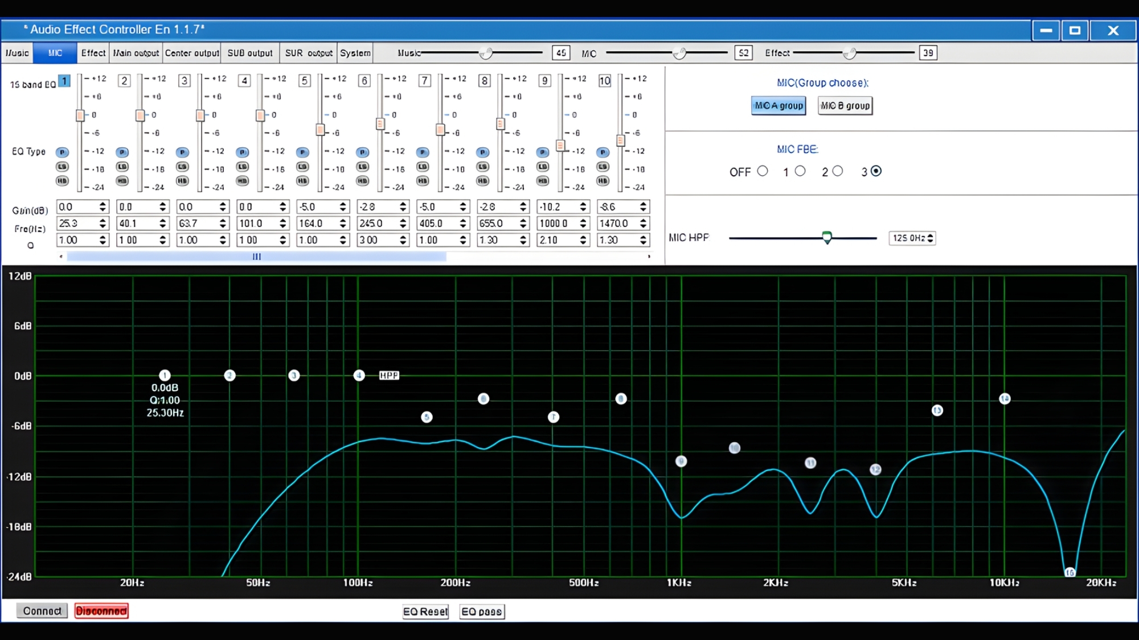Choose the MIC B group button
The image size is (1139, 640).
(x=845, y=106)
